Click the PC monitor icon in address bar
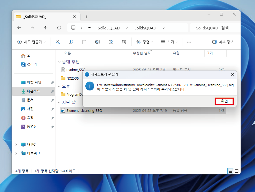 (x=73, y=28)
